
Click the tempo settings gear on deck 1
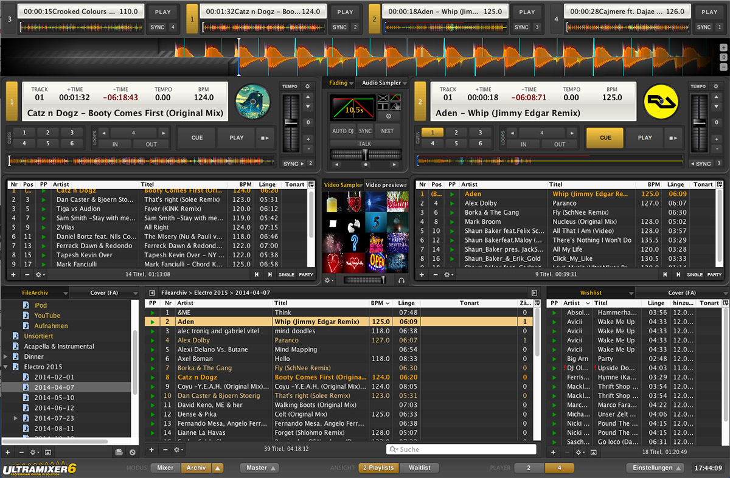[x=307, y=86]
